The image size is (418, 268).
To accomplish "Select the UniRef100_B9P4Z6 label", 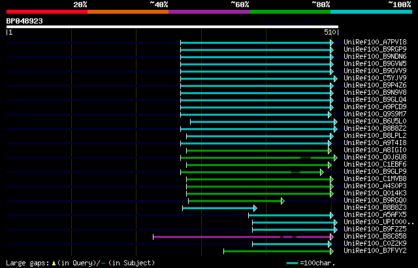I will (x=375, y=86).
